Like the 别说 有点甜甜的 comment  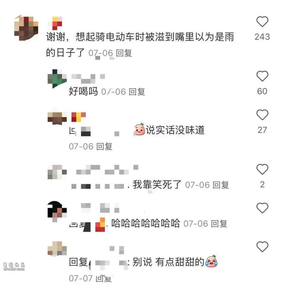click(262, 247)
